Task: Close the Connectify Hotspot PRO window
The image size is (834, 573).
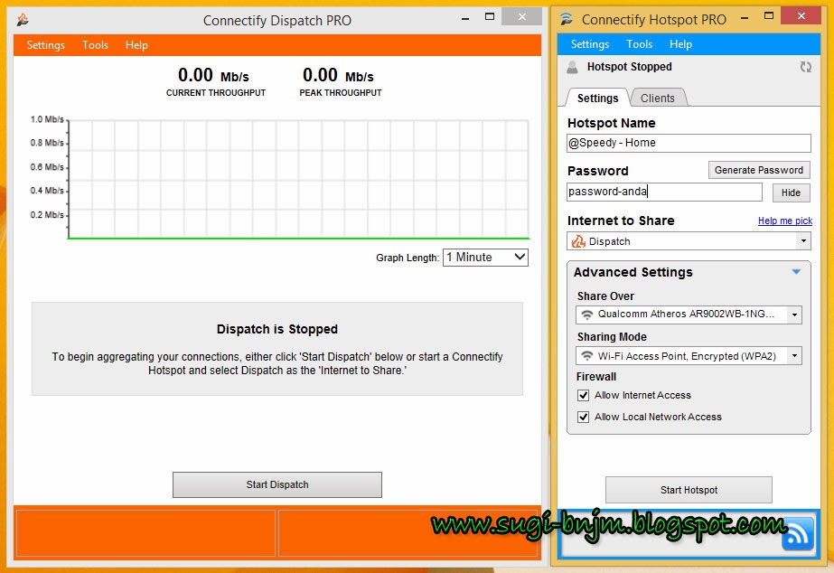Action: (801, 16)
